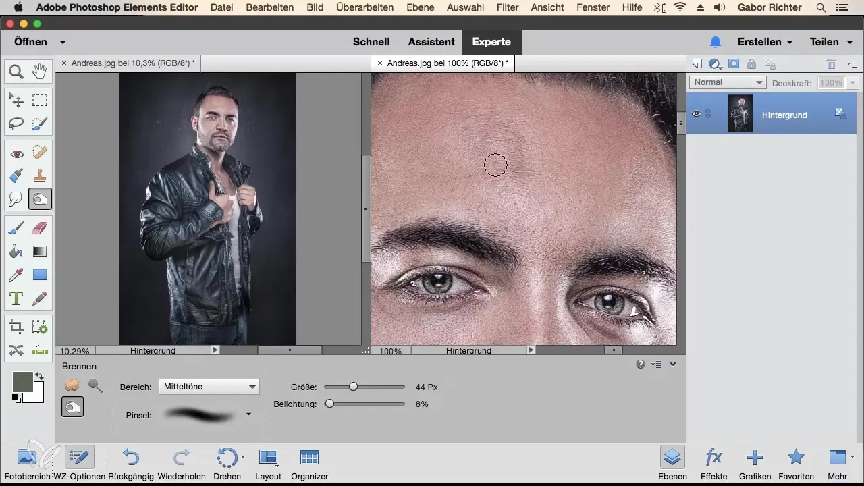Screen dimensions: 864x486
Task: Open foreground color swatch picker
Action: [22, 382]
